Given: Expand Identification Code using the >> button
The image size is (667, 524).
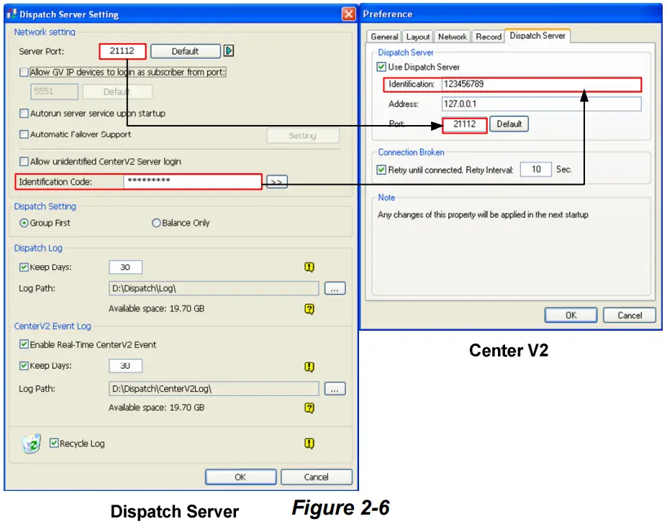Looking at the screenshot, I should click(x=278, y=182).
